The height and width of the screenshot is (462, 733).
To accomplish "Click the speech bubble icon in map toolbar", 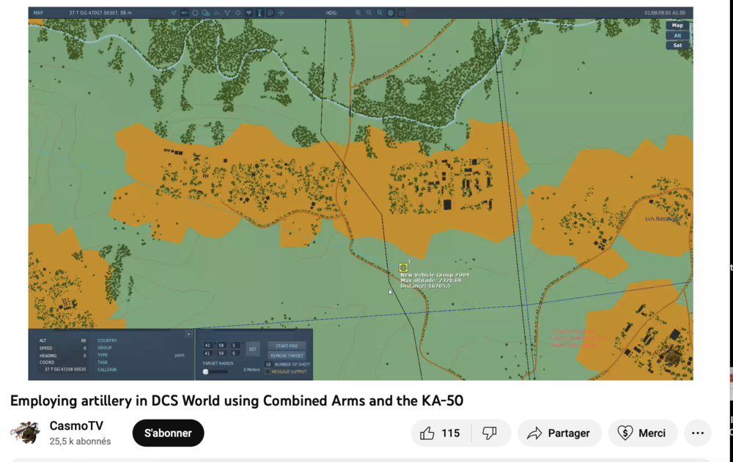I will 270,12.
